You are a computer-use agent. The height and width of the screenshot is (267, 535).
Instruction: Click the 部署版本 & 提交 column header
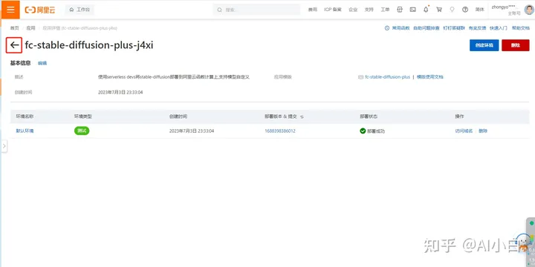click(x=281, y=116)
